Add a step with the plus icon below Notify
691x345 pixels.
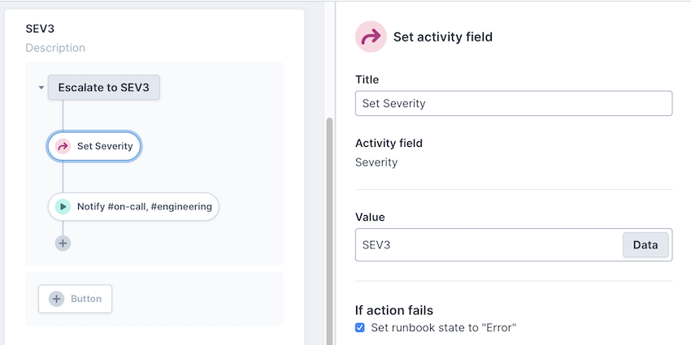click(x=63, y=243)
